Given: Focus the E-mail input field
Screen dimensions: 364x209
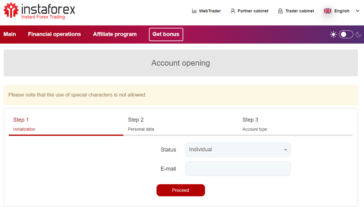Looking at the screenshot, I should [x=238, y=169].
